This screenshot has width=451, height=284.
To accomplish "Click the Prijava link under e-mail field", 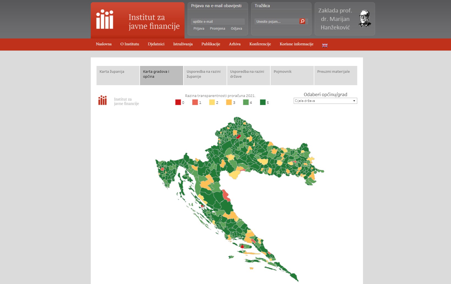I will (x=199, y=29).
